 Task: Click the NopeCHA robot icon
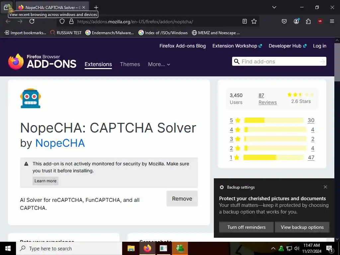tap(30, 98)
